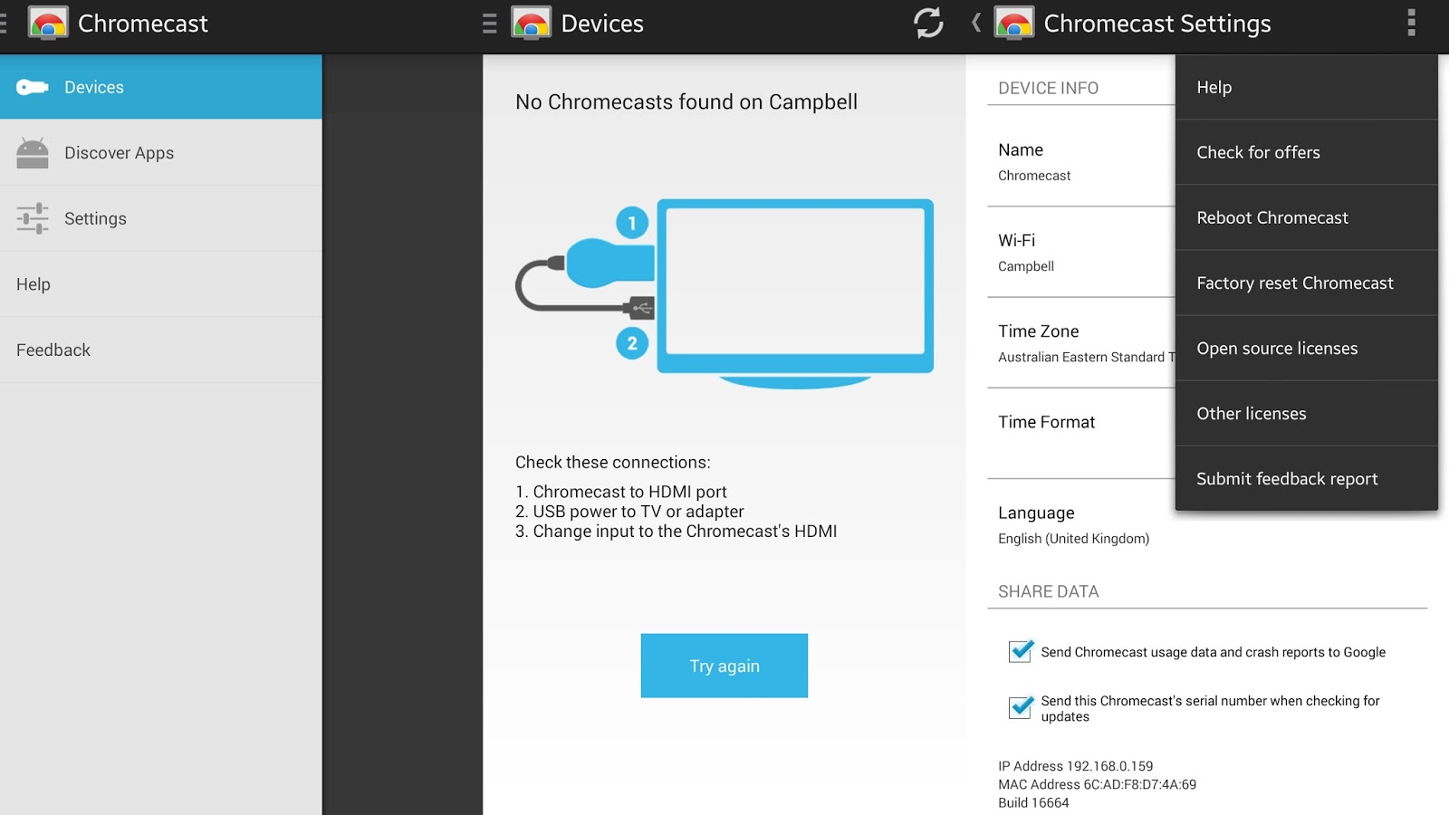1449x815 pixels.
Task: Click the IP Address 192.168.0.159 text
Action: tap(1076, 766)
